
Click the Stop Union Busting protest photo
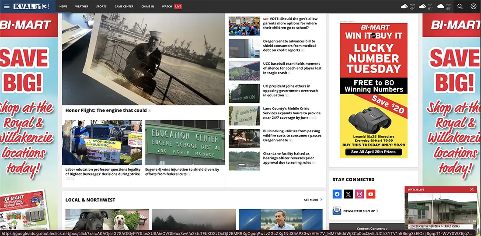(102, 143)
